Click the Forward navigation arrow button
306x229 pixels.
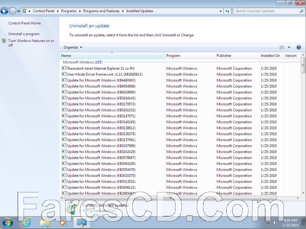[12, 11]
